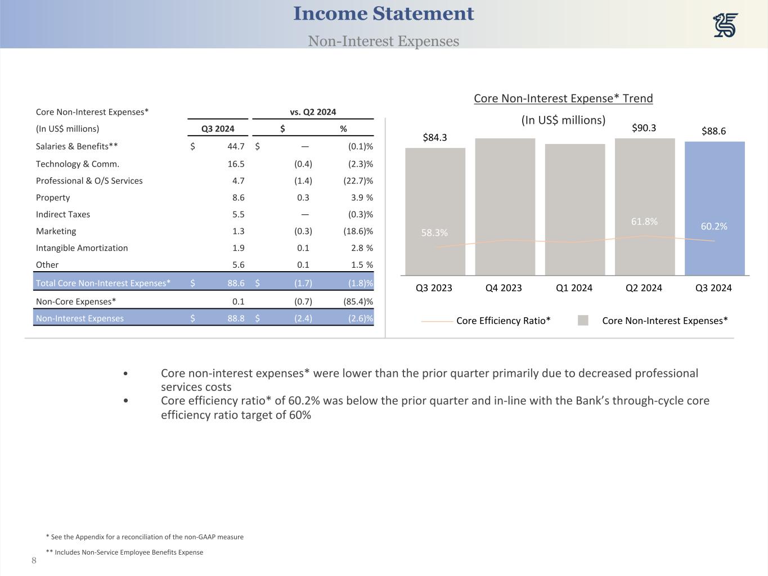Click the 5.5 Indirect Taxes value
Screen dimensions: 768x576
coord(238,214)
